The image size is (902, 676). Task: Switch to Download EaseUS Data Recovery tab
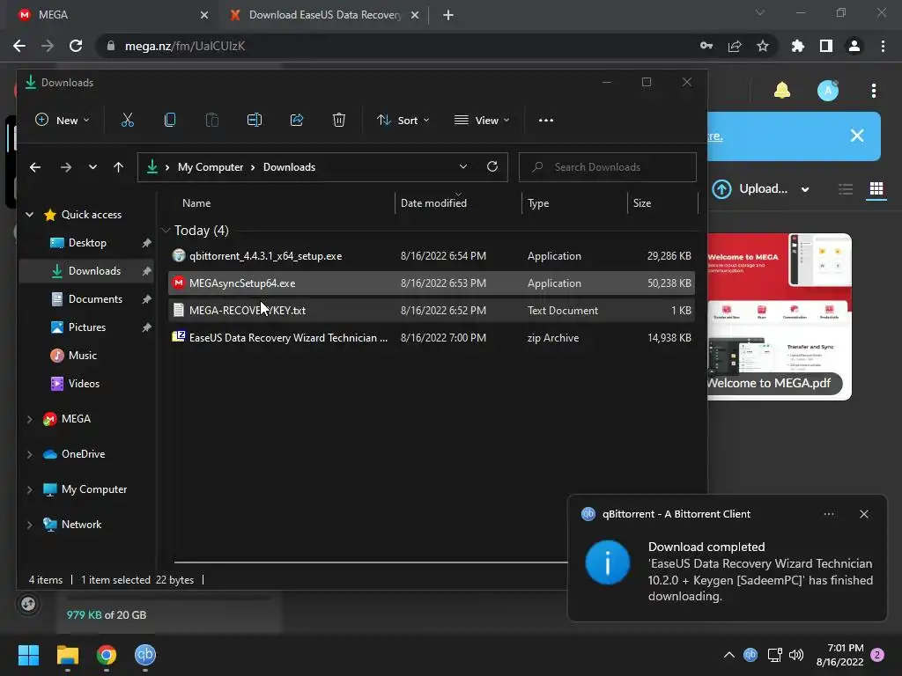(x=324, y=15)
